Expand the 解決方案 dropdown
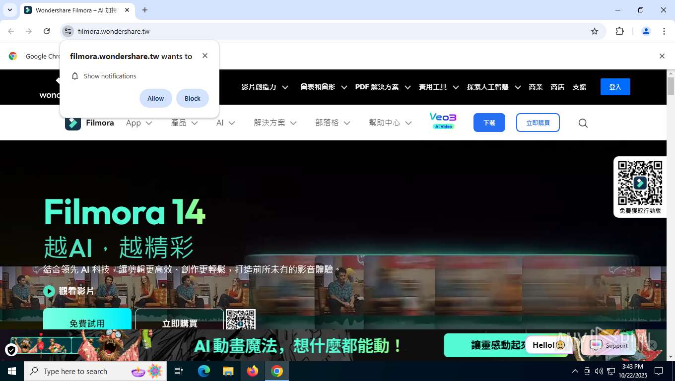The width and height of the screenshot is (675, 381). tap(275, 123)
